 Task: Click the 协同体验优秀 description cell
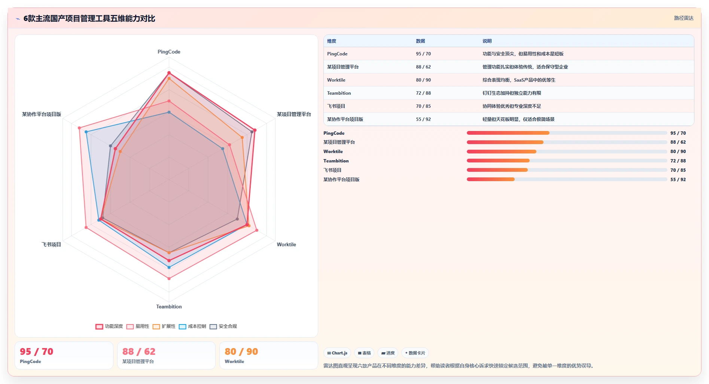pos(512,106)
